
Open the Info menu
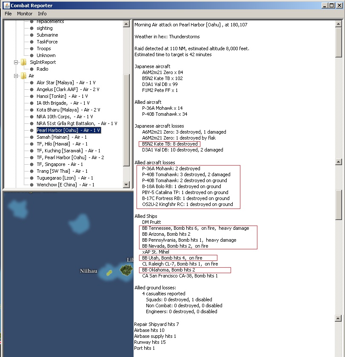coord(42,14)
